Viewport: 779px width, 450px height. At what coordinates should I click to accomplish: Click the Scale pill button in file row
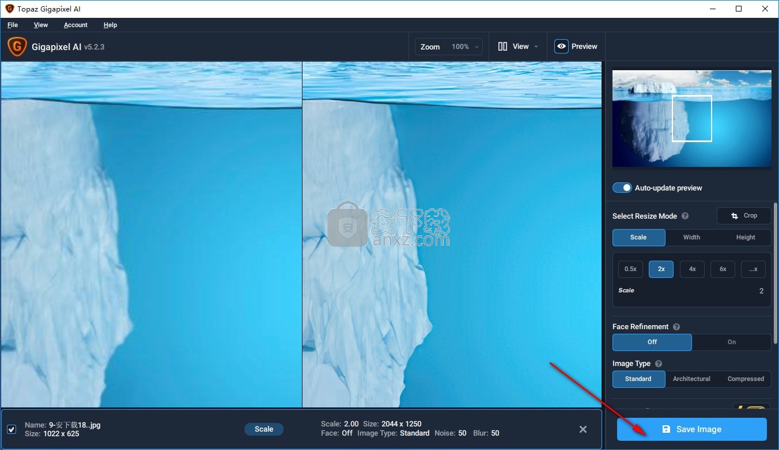click(x=264, y=429)
